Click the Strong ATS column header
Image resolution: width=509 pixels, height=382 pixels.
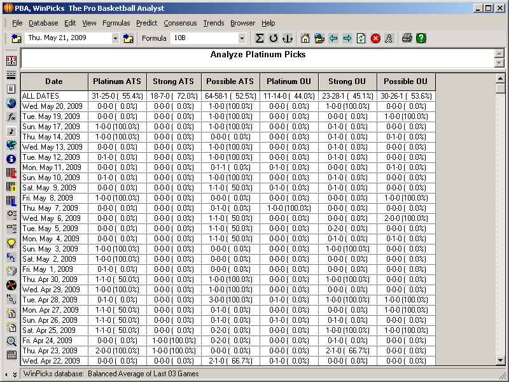click(x=174, y=81)
